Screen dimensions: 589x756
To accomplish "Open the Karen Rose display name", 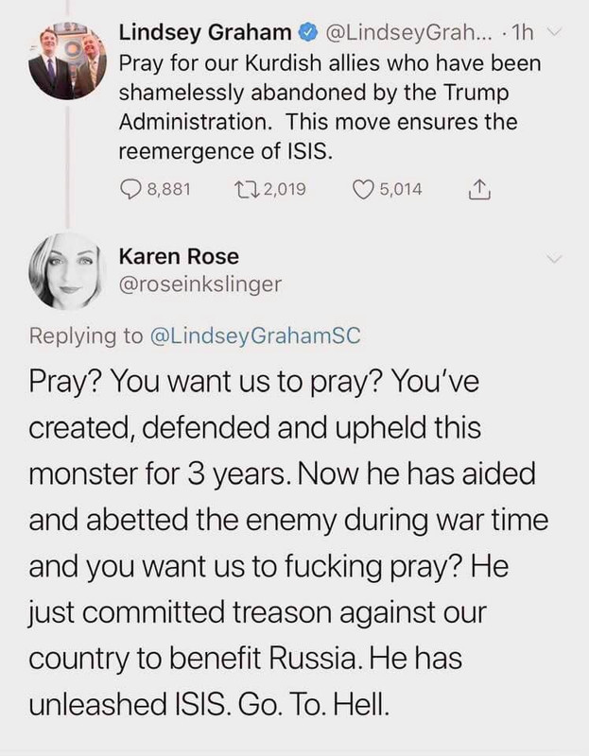I will 179,256.
